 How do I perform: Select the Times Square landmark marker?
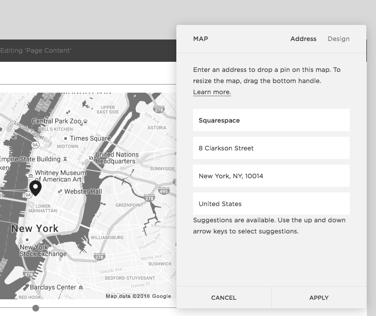point(65,138)
